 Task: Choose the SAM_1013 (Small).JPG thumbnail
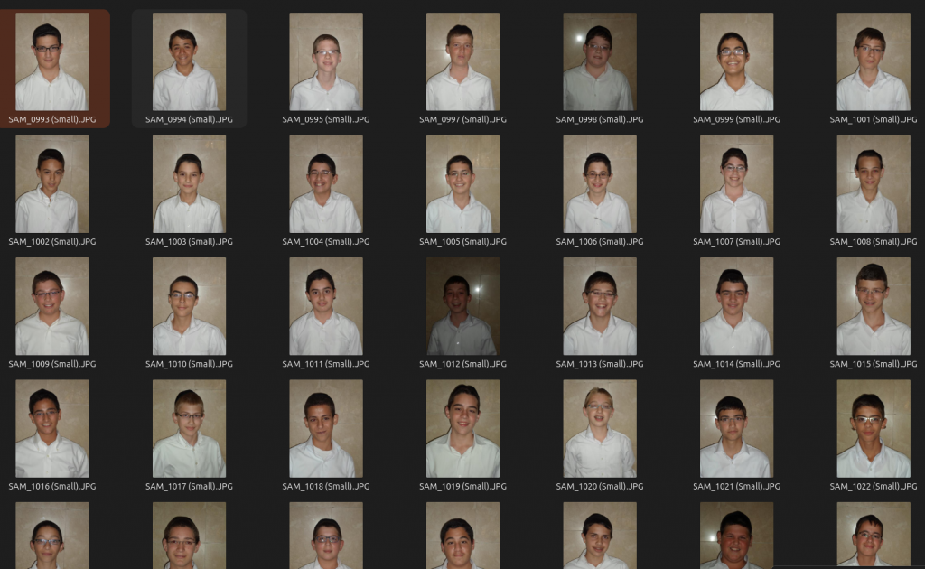click(600, 306)
